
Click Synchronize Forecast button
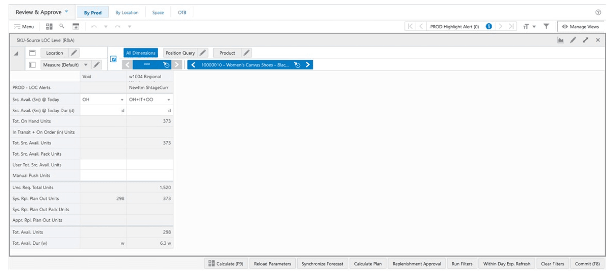322,264
